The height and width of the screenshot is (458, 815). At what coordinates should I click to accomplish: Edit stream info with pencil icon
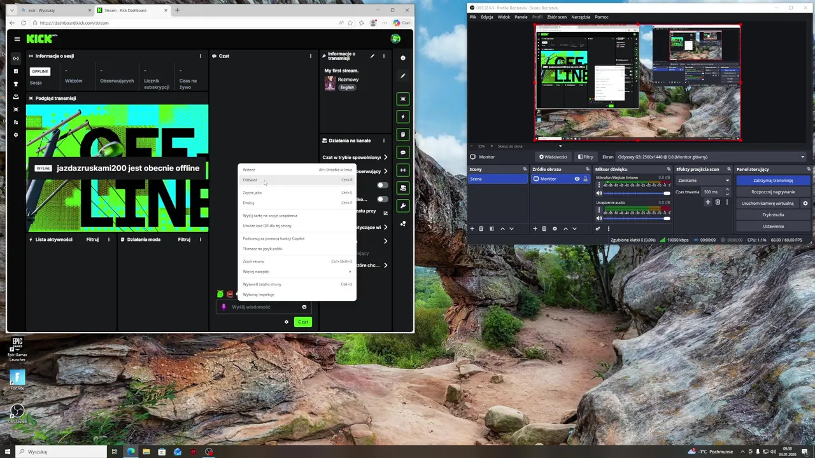click(x=372, y=56)
